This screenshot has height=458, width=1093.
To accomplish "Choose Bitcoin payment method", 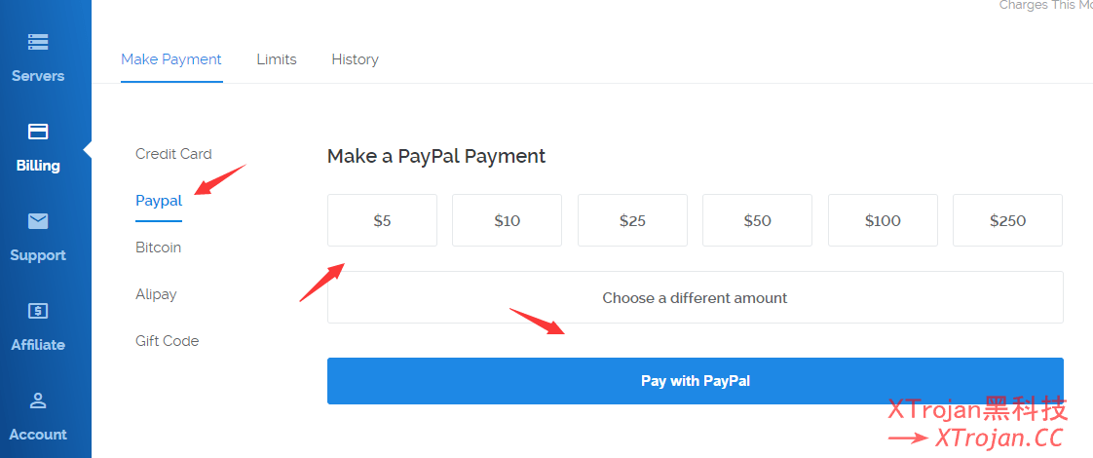I will tap(158, 248).
